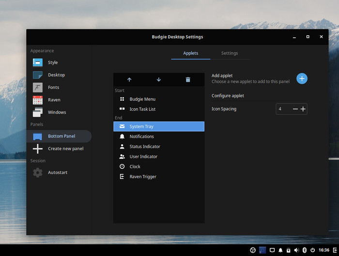Screen dimensions: 339x256
Task: Increase Icon Spacing with plus button
Action: 303,109
